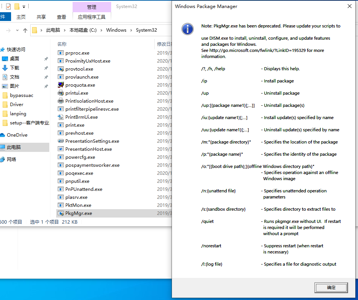Select setup--客户端专业 folder in navigation pane
358x300 pixels.
point(29,123)
